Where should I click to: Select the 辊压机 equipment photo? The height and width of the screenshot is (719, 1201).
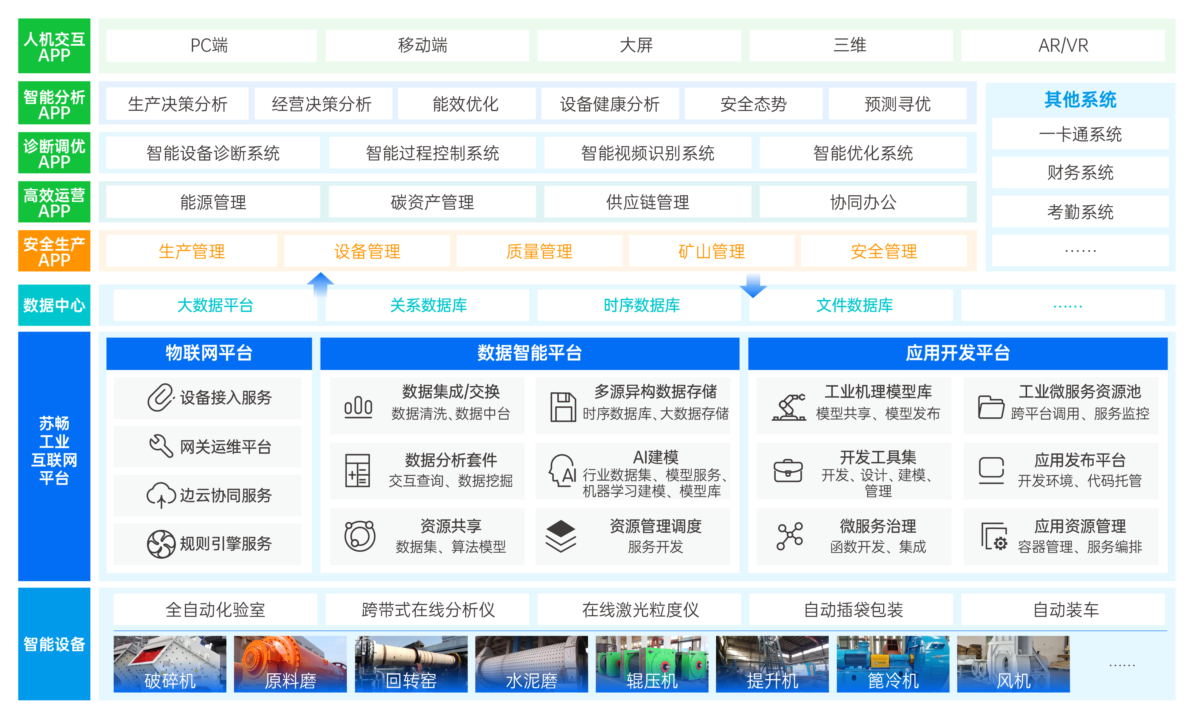click(652, 664)
